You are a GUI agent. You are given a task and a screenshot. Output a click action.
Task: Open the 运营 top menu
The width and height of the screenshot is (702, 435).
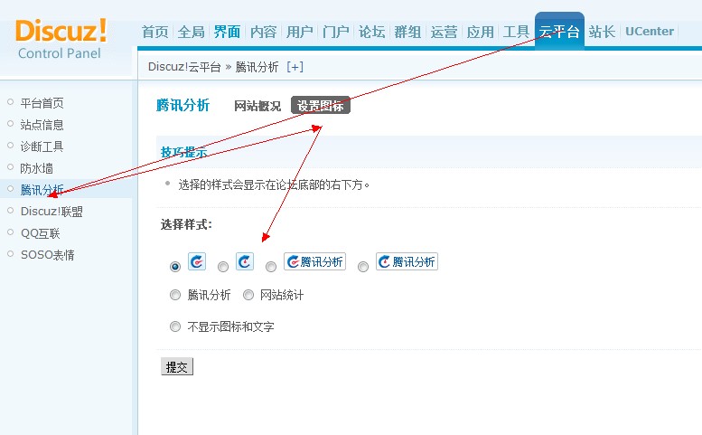[445, 32]
